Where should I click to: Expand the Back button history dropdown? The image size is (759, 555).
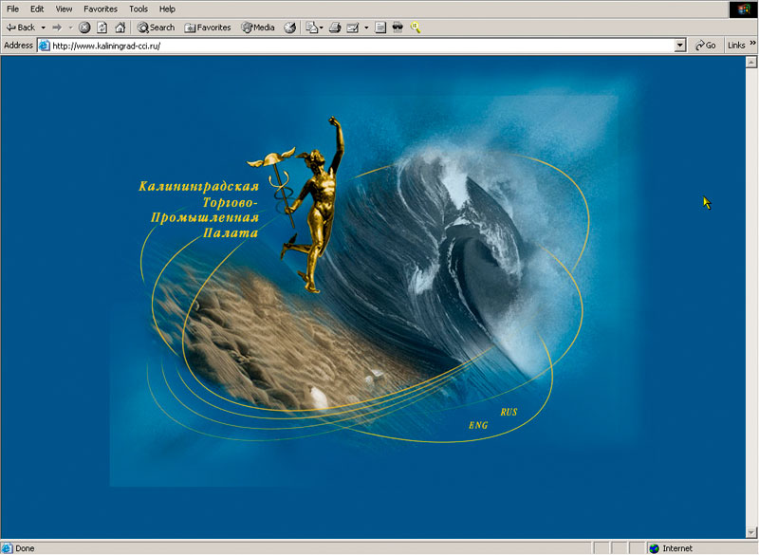point(44,28)
